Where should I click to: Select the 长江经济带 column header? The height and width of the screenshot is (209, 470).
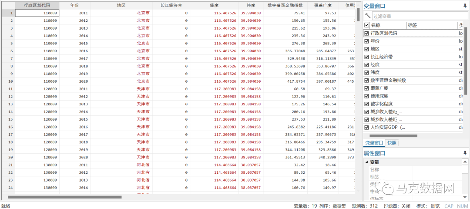(x=171, y=5)
